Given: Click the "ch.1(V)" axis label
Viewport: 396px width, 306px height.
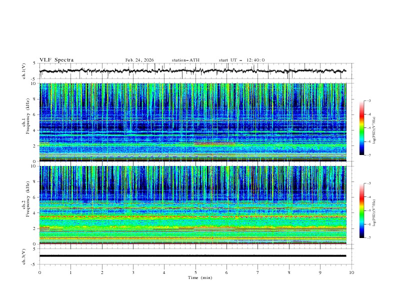Looking at the screenshot, I should (x=24, y=71).
